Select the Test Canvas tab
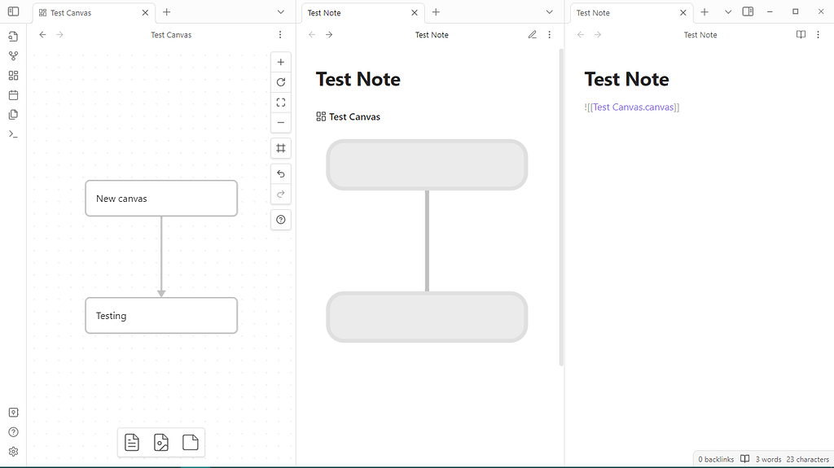 tap(94, 13)
